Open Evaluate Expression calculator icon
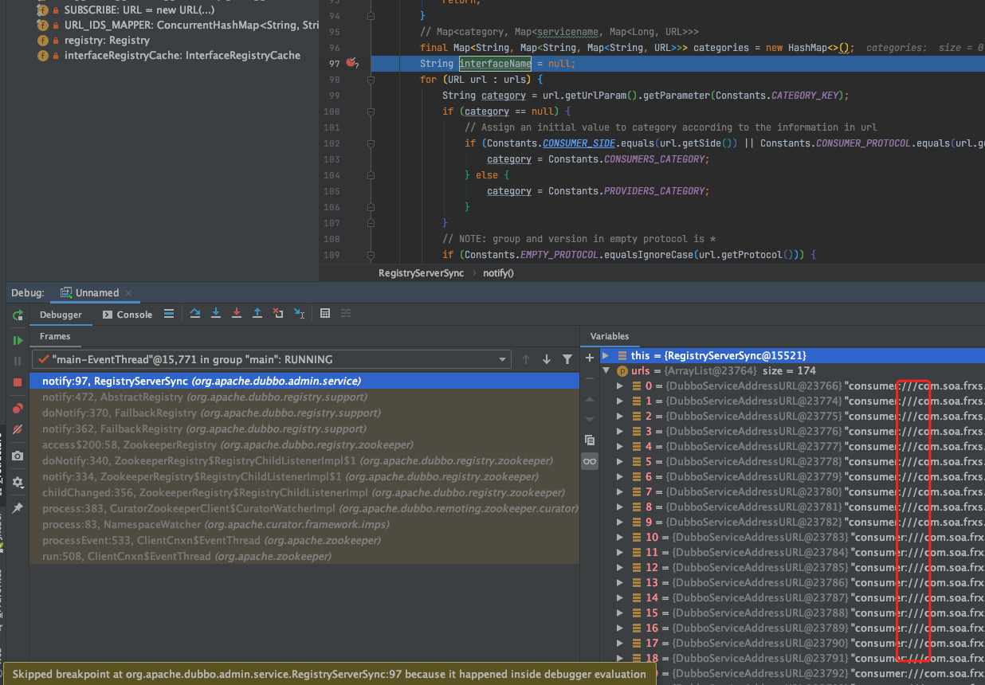This screenshot has height=685, width=985. (x=325, y=313)
